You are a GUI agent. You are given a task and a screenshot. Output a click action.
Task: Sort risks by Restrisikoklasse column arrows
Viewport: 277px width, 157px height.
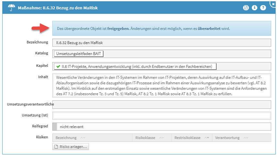[x=207, y=138]
